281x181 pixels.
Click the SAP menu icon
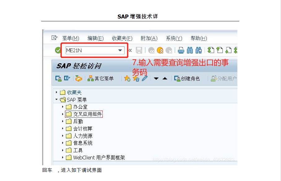click(67, 78)
